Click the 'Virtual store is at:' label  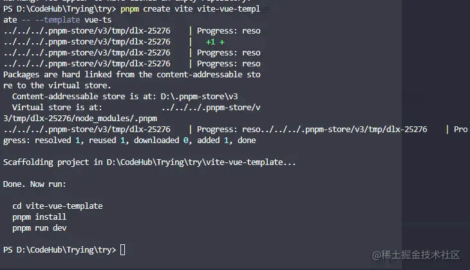pos(57,108)
